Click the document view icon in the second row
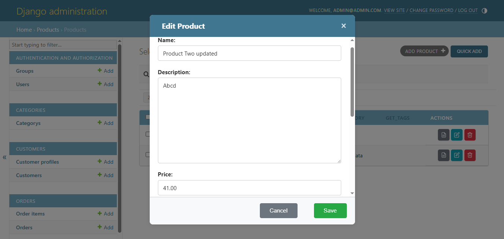The height and width of the screenshot is (239, 504). point(444,155)
